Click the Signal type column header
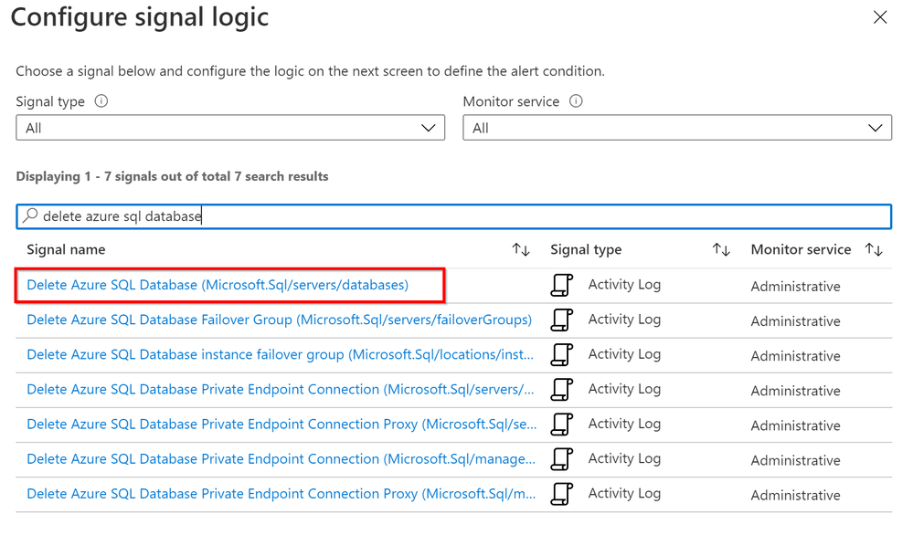Viewport: 913px width, 535px height. click(586, 249)
